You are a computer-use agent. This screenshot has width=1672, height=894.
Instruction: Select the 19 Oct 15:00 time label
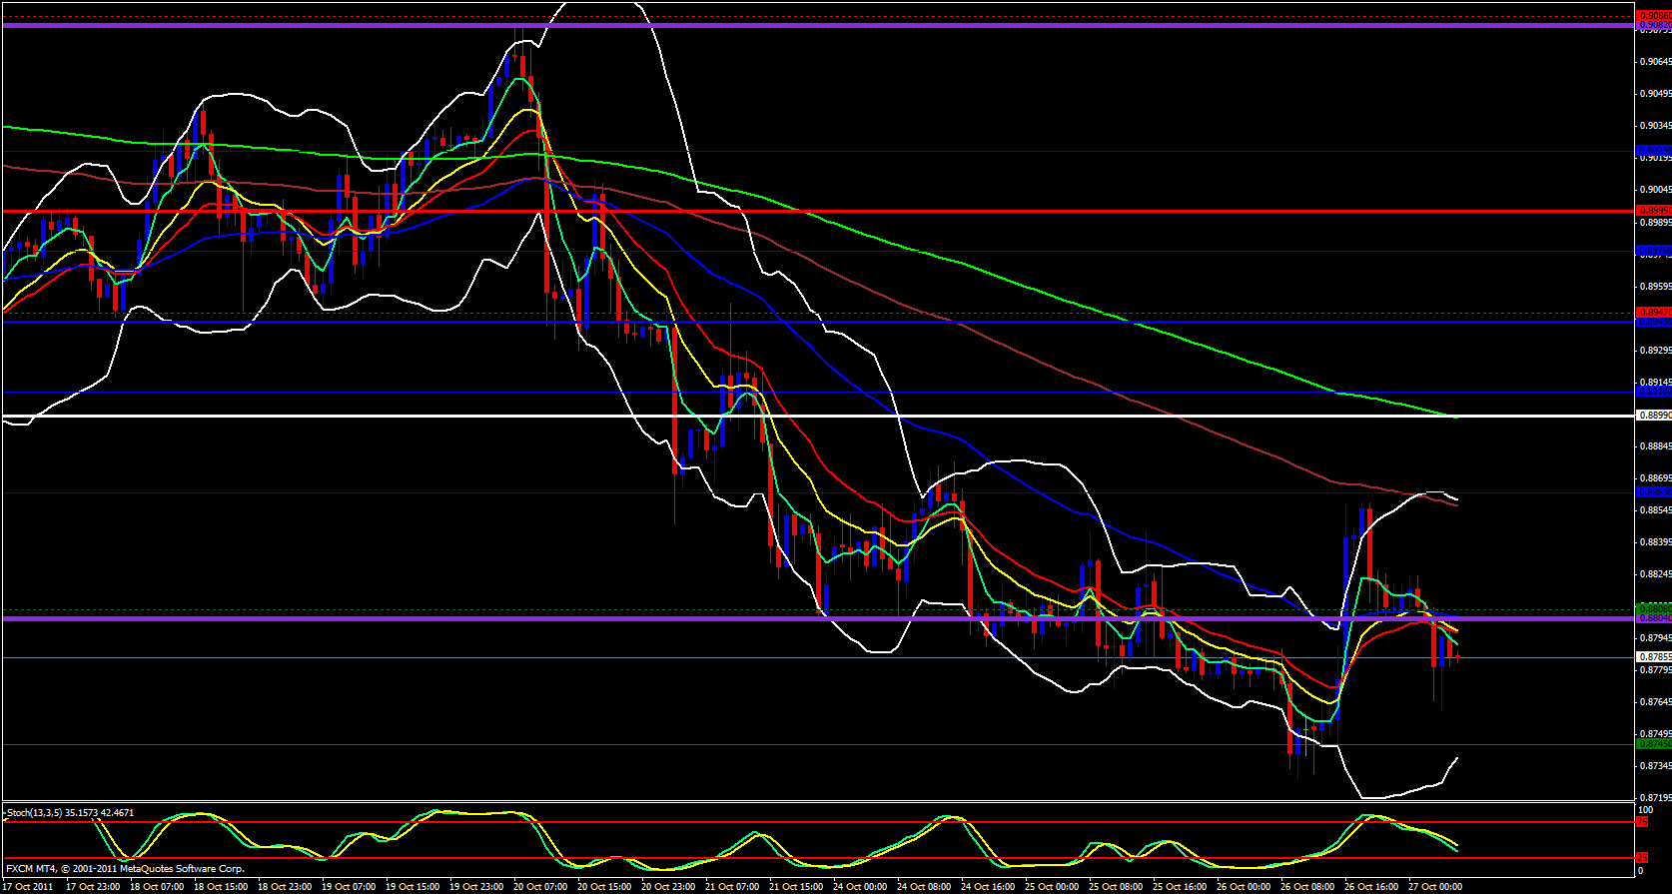(x=412, y=887)
